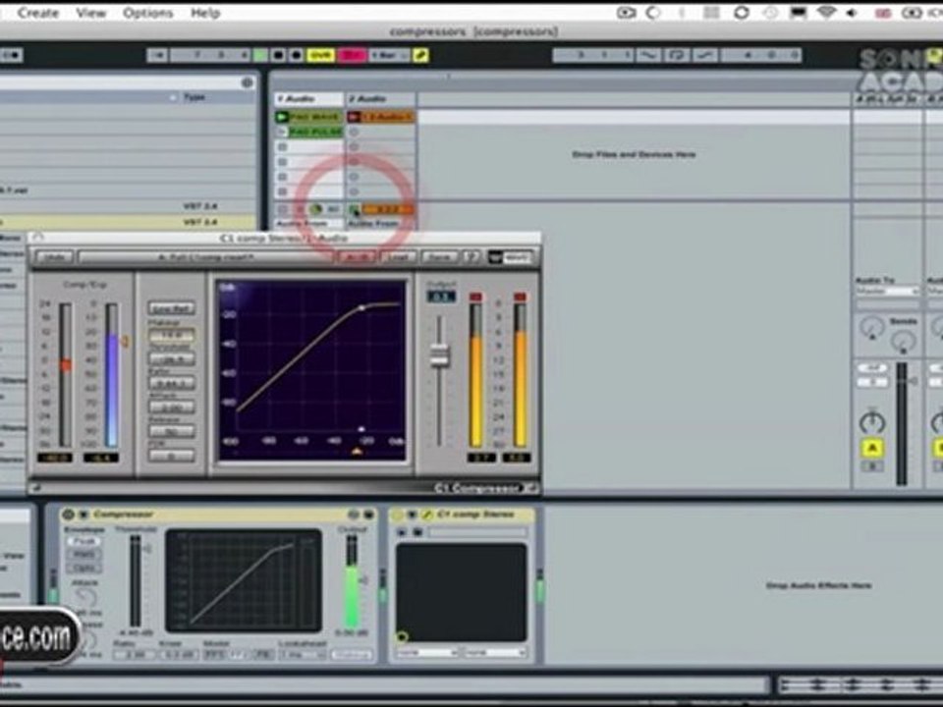Click the Compressor device save preset icon
This screenshot has height=707, width=943.
coord(368,515)
